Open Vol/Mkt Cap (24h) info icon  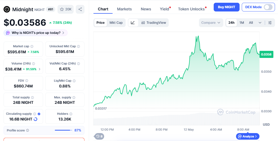pos(78,63)
